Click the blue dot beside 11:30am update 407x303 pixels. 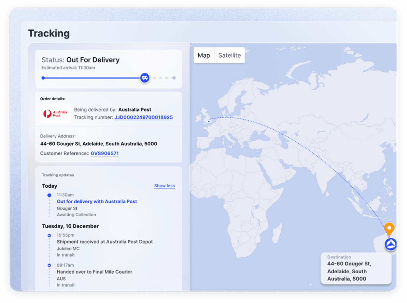click(x=49, y=195)
